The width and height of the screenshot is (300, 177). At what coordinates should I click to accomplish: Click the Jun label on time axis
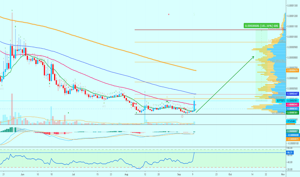coord(23,174)
